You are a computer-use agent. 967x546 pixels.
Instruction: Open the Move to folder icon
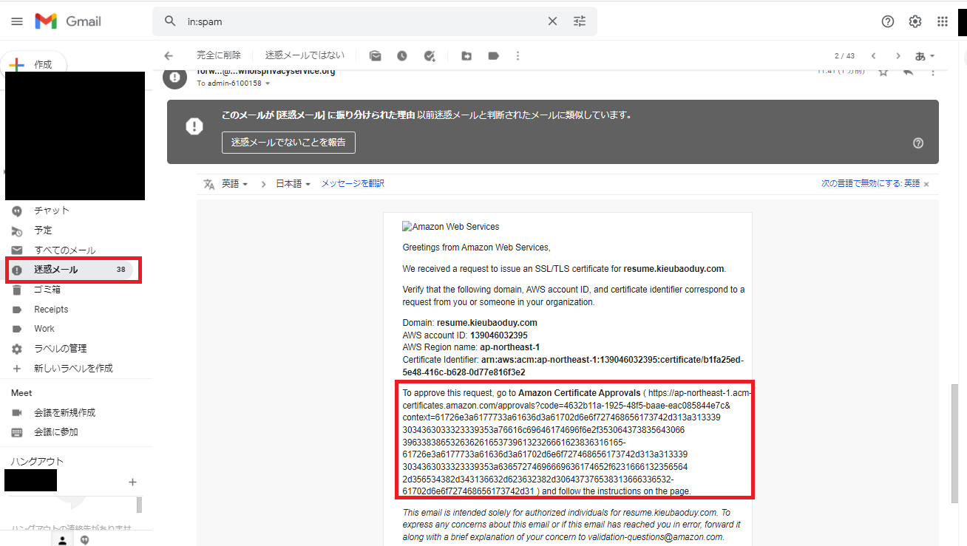tap(466, 55)
